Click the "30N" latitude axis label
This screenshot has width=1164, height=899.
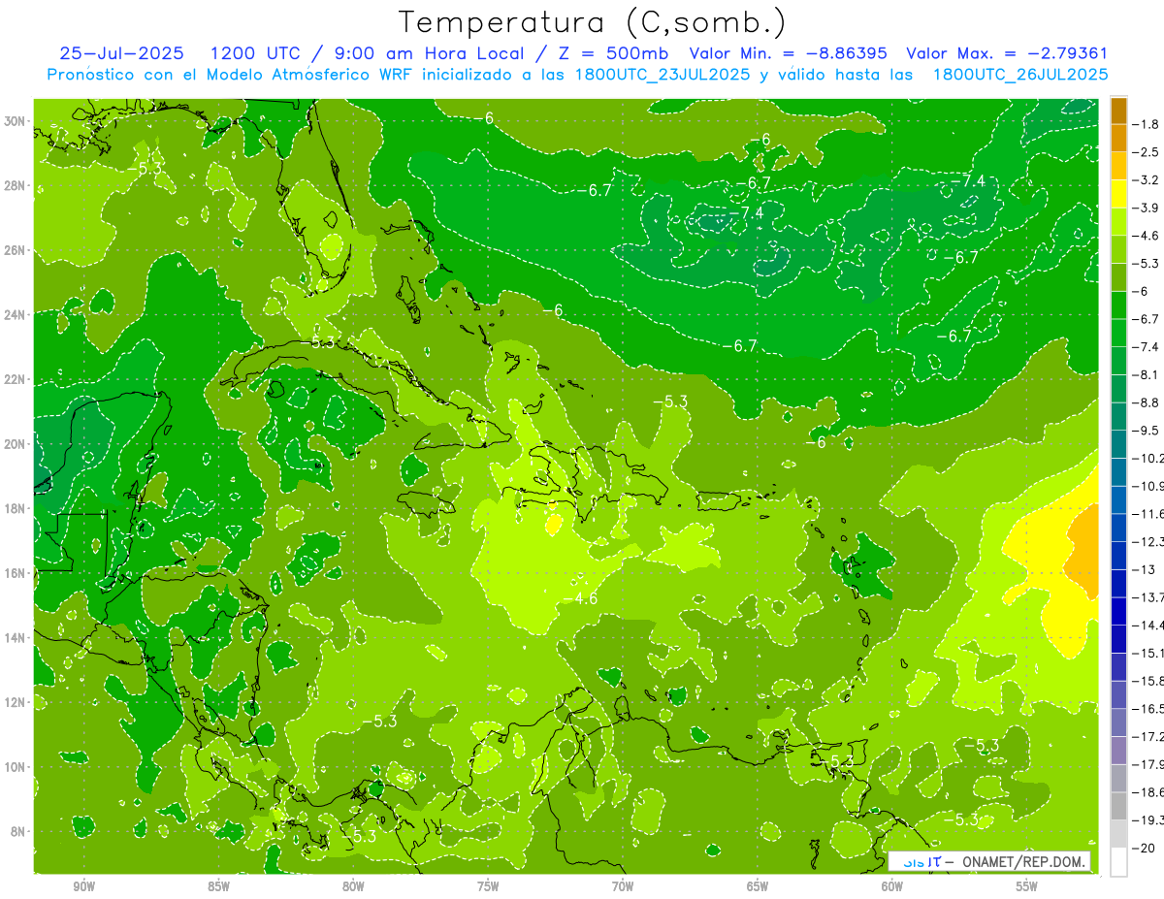15,121
